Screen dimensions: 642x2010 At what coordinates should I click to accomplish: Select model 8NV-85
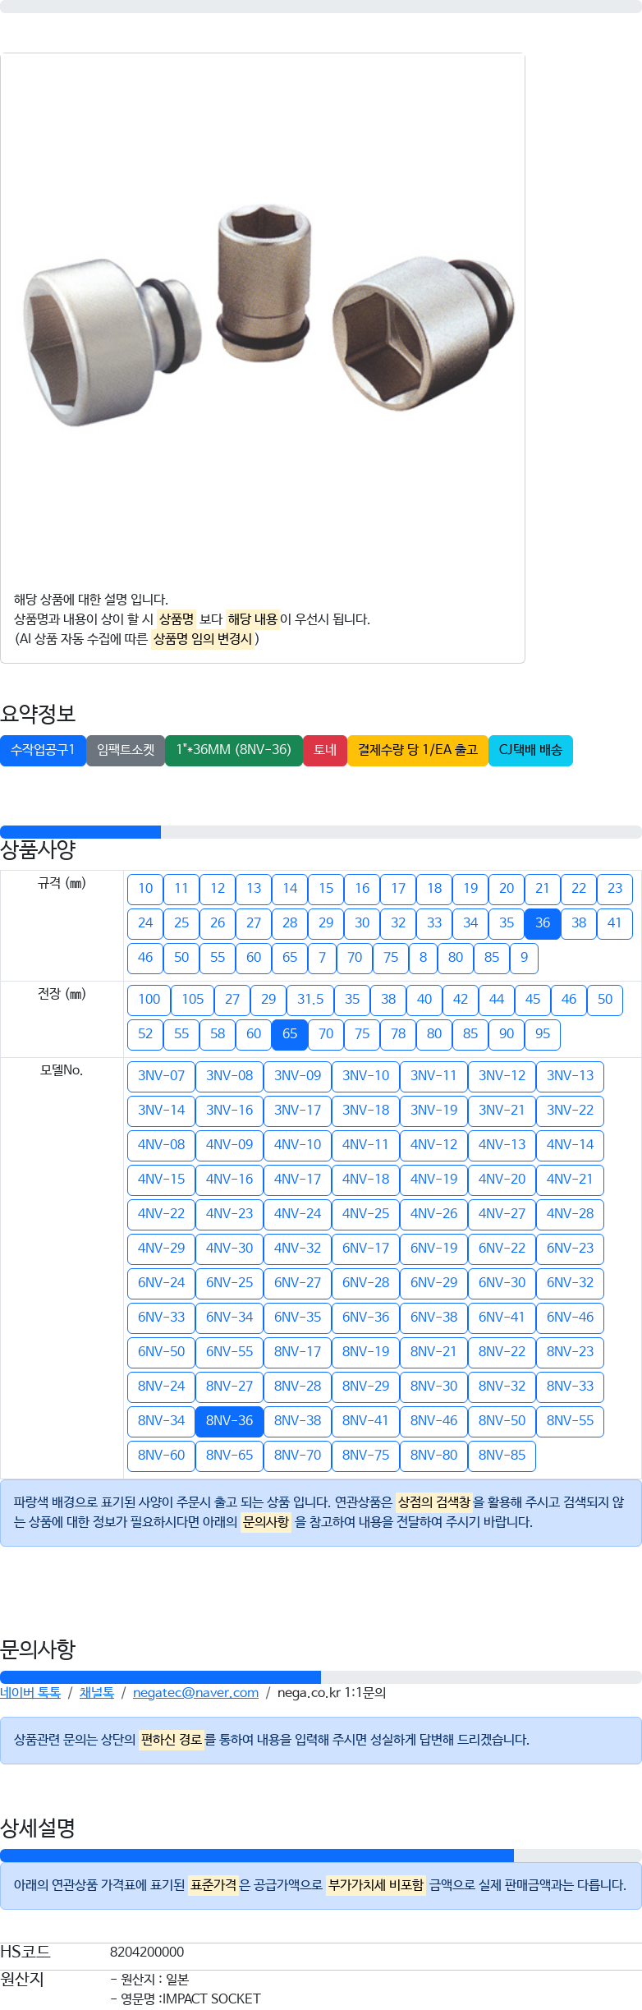pos(502,1456)
